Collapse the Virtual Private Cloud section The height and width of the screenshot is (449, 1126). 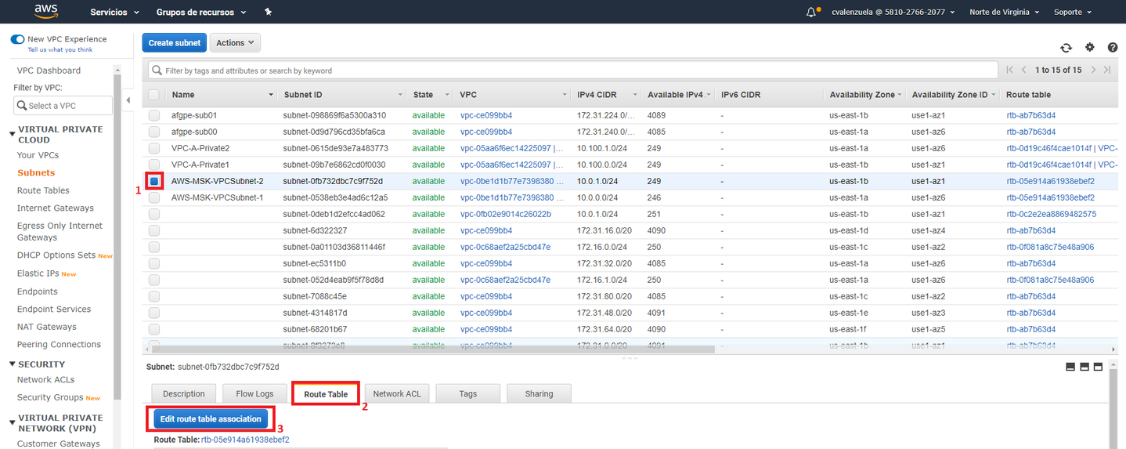(13, 134)
